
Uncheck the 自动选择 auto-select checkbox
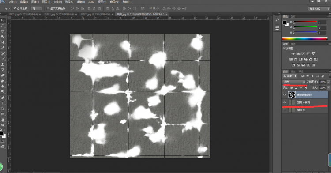pos(15,8)
